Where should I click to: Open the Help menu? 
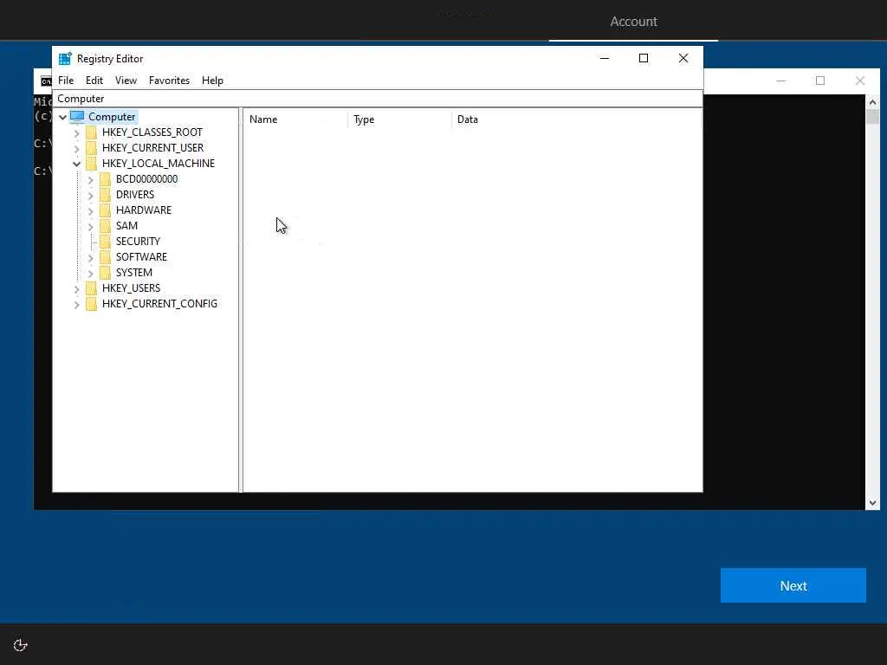[x=212, y=81]
